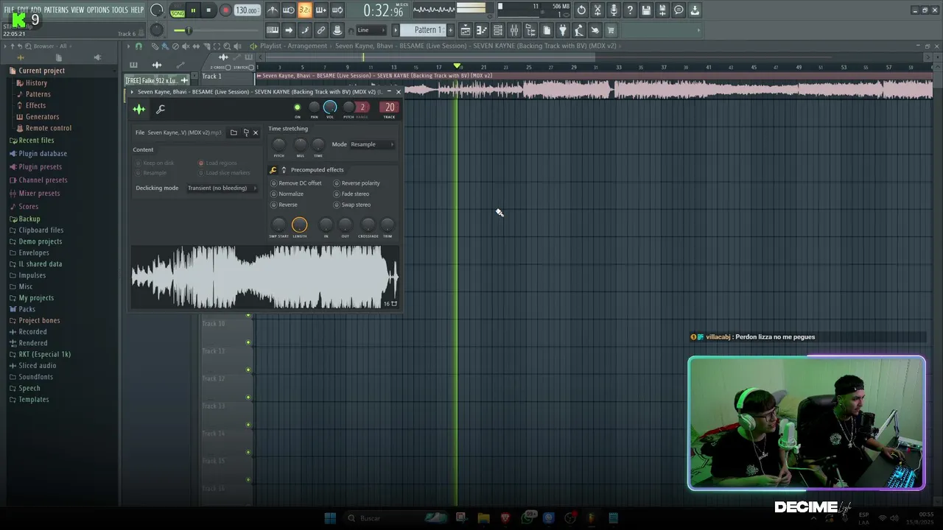Expand the Recorded folder in browser

(28, 332)
